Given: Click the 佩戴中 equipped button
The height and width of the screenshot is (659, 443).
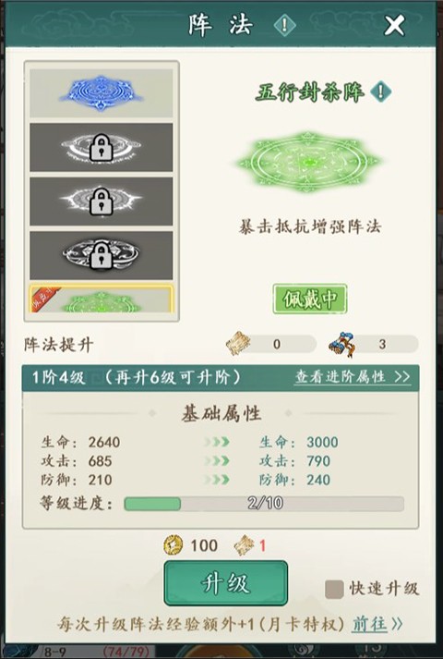Looking at the screenshot, I should (310, 299).
